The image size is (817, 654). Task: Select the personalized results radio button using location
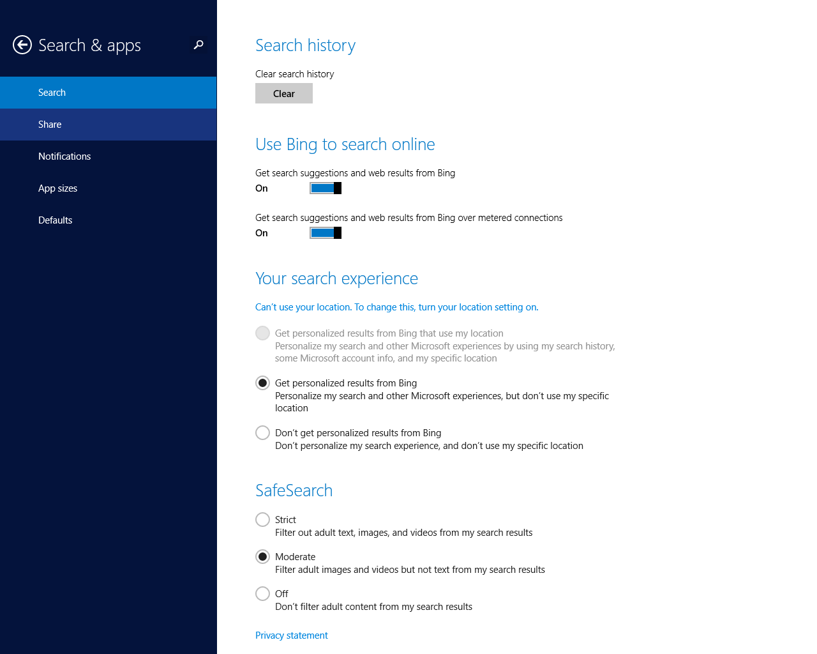(x=262, y=333)
